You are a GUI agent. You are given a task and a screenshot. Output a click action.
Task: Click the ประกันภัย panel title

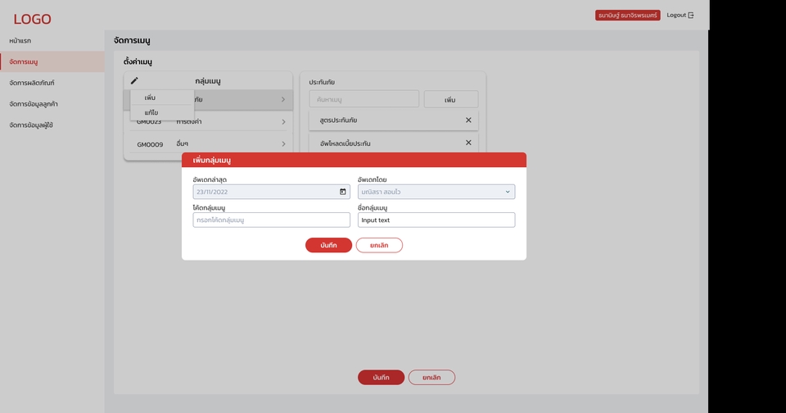[x=322, y=82]
